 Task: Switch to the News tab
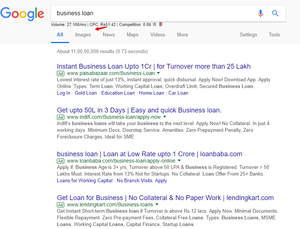[x=109, y=35]
